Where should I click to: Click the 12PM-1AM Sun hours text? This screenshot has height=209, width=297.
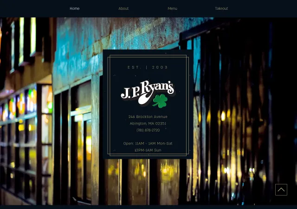click(x=148, y=150)
